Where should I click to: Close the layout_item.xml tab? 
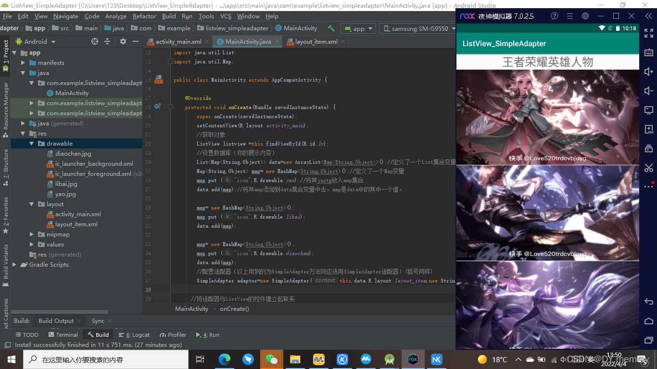343,42
